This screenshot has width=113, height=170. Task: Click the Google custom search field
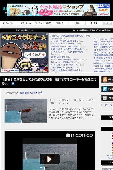(x=108, y=23)
